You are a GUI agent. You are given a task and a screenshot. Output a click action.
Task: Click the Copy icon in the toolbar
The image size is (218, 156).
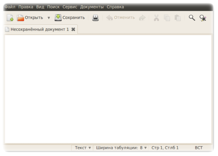coord(167,18)
